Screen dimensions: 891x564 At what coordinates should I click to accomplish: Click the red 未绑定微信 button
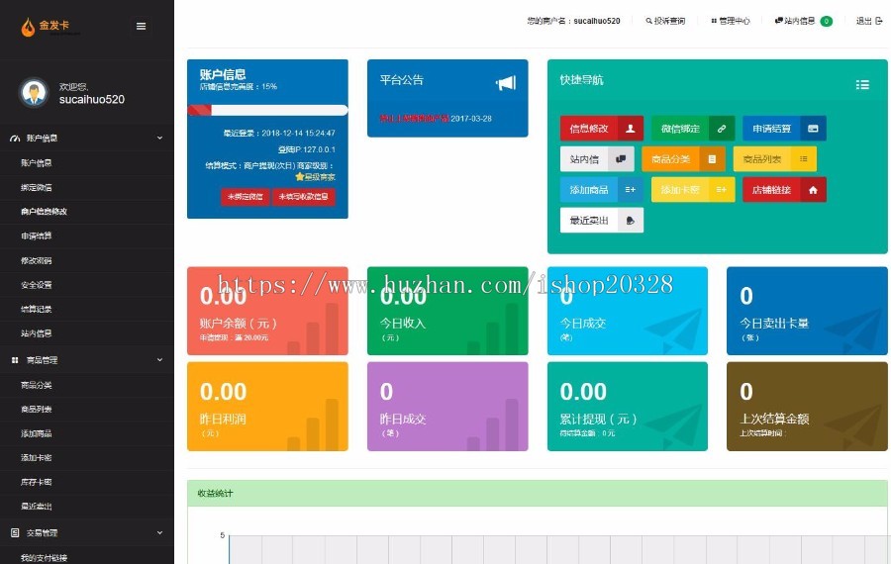[x=246, y=197]
